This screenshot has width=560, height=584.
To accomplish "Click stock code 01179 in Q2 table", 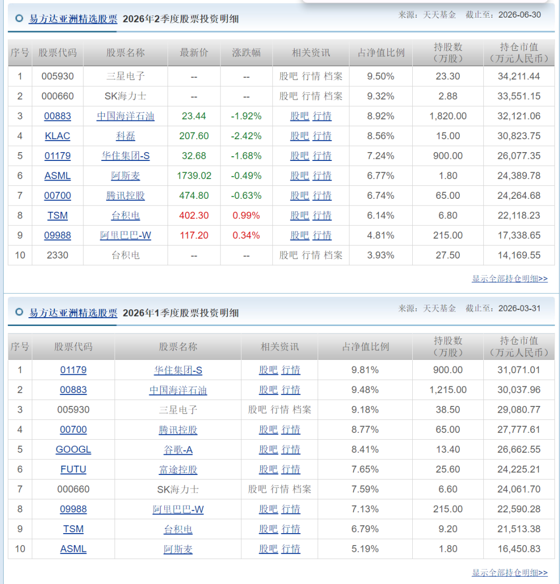I will [x=58, y=156].
